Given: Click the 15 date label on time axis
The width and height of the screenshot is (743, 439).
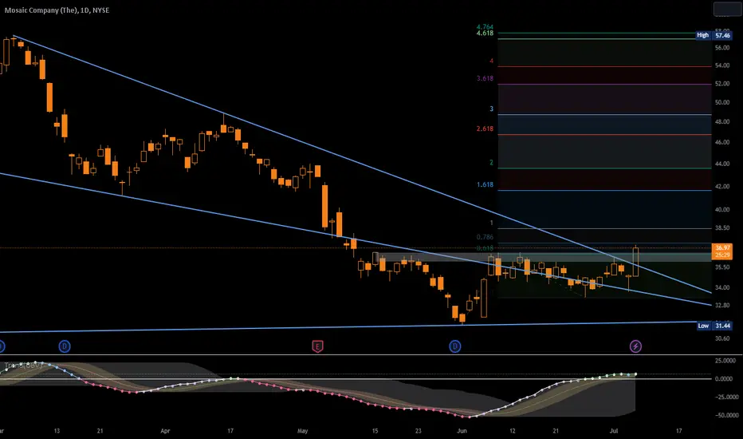Looking at the screenshot, I should point(375,431).
